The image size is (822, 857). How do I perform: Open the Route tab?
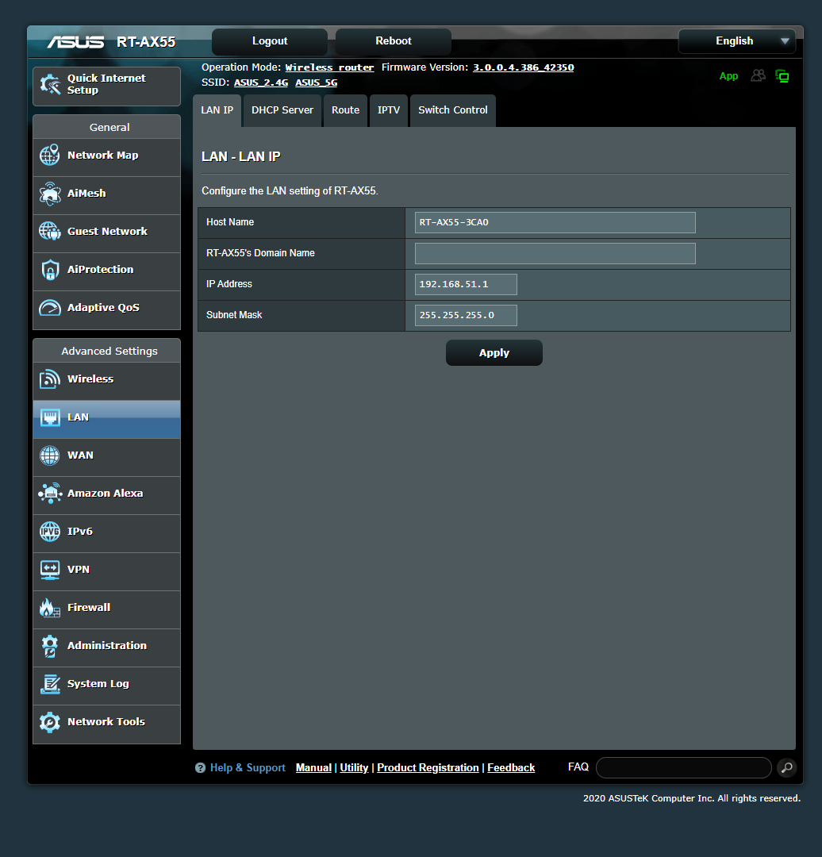point(345,110)
